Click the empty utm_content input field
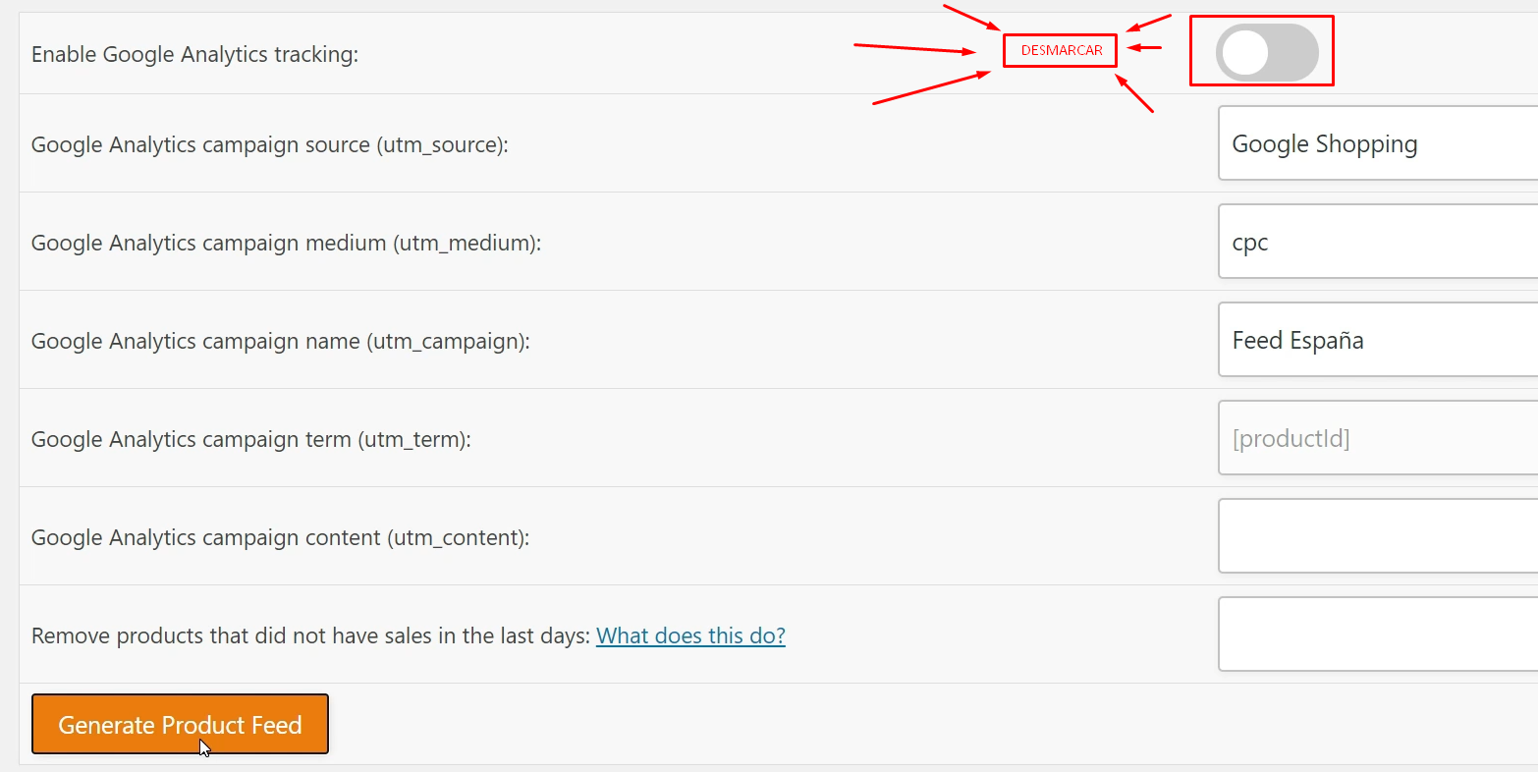Viewport: 1538px width, 772px height. pos(1378,536)
